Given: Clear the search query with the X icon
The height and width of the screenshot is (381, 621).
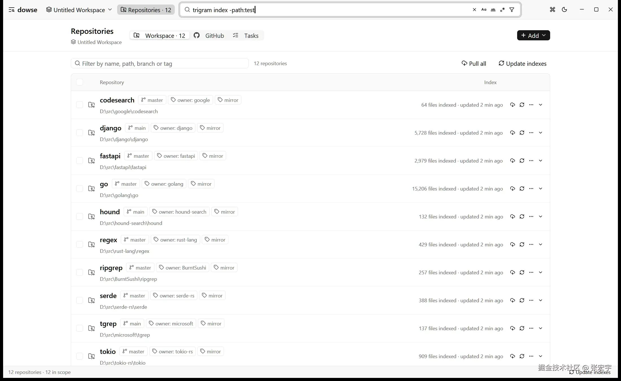Looking at the screenshot, I should point(475,10).
